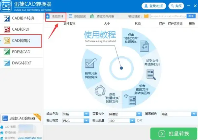Open the 黑色 background combo box
The height and width of the screenshot is (140, 198).
pos(179,114)
